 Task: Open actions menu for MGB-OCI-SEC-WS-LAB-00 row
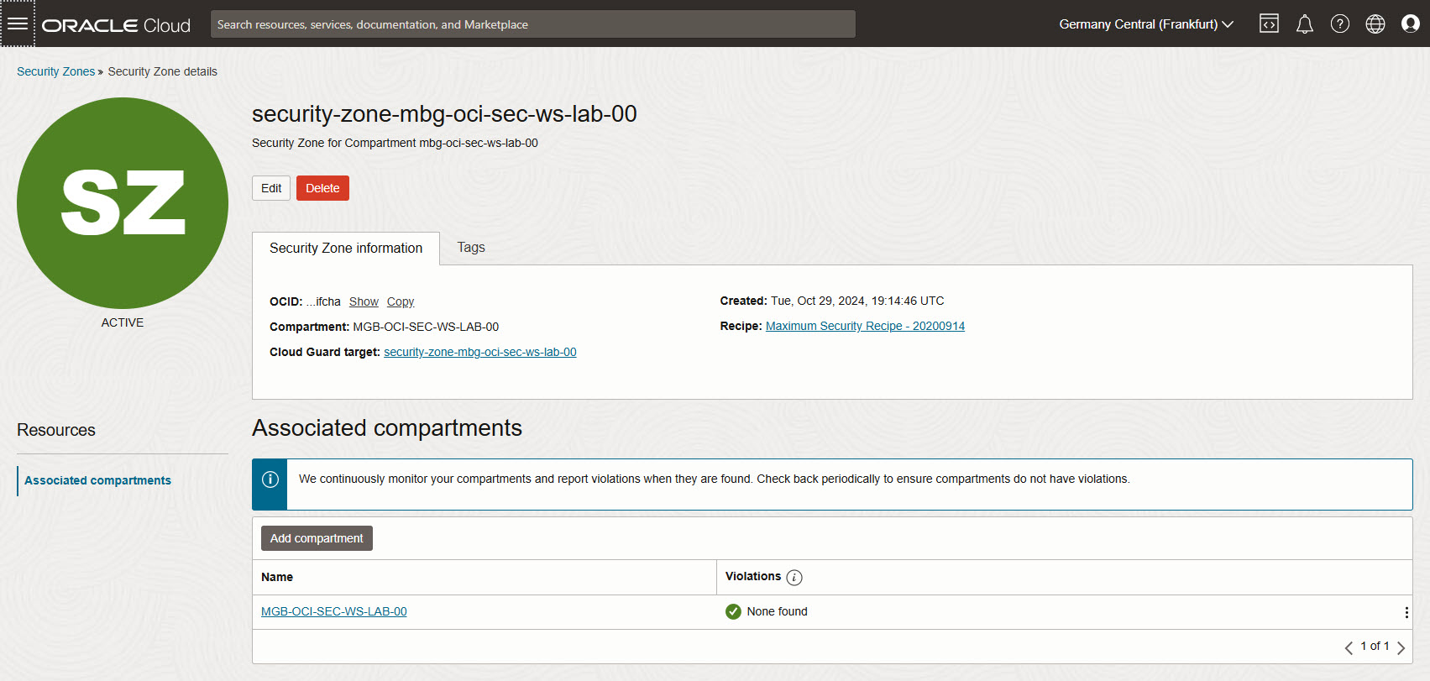coord(1406,612)
